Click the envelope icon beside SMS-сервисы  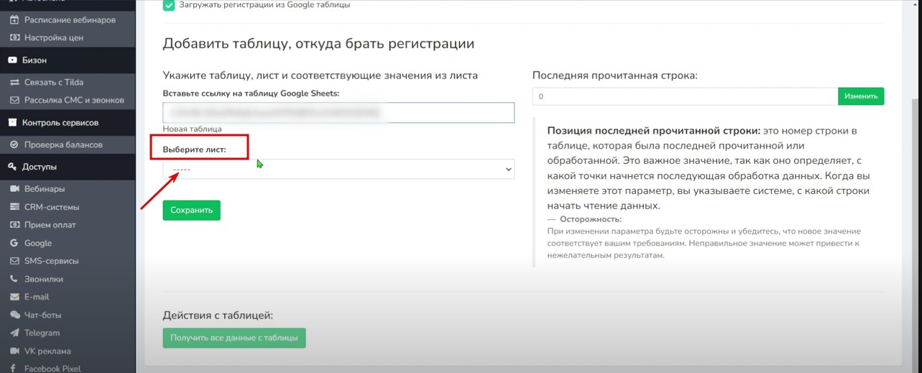pyautogui.click(x=14, y=261)
